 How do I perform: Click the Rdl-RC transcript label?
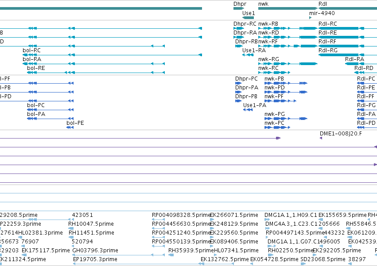(328, 24)
